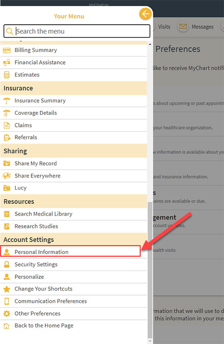Screen dimensions: 224x344
Task: Click the Personal Information person icon
Action: [x=7, y=252]
